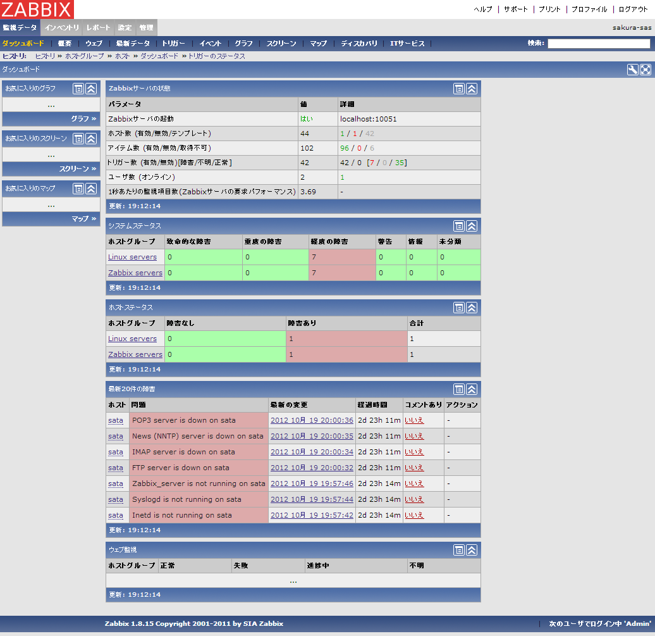Click the ZABBIX logo
Screen dimensions: 655x636
37,9
